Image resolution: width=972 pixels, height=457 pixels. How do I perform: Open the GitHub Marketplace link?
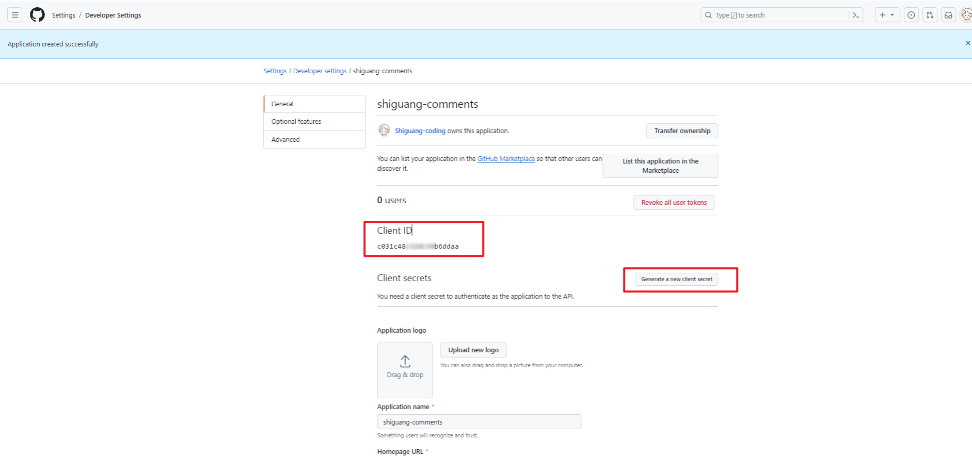[x=506, y=158]
